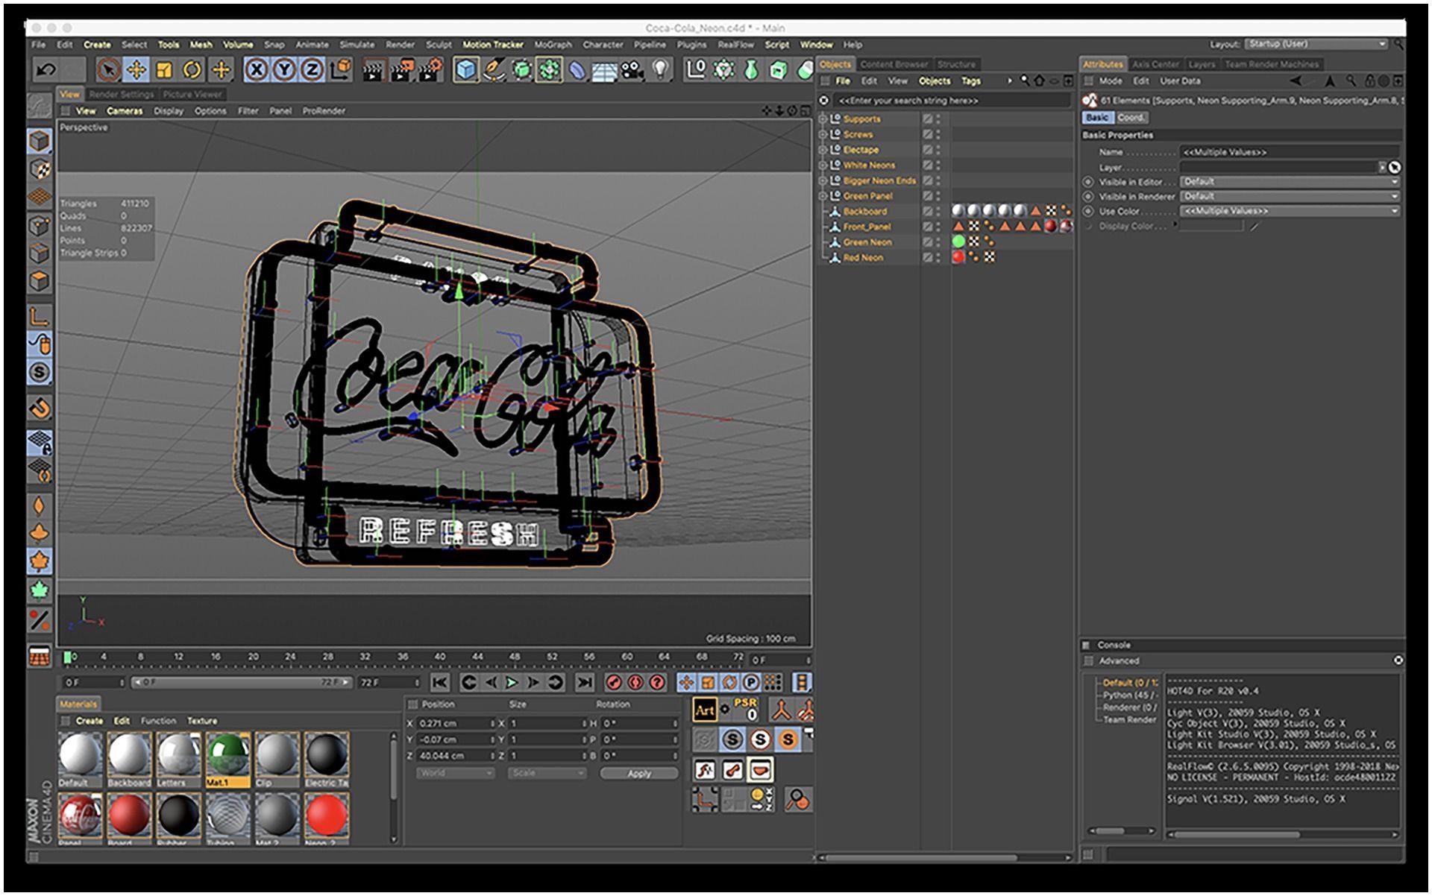The image size is (1432, 896).
Task: Open Visible in Renderer dropdown
Action: 1289,197
